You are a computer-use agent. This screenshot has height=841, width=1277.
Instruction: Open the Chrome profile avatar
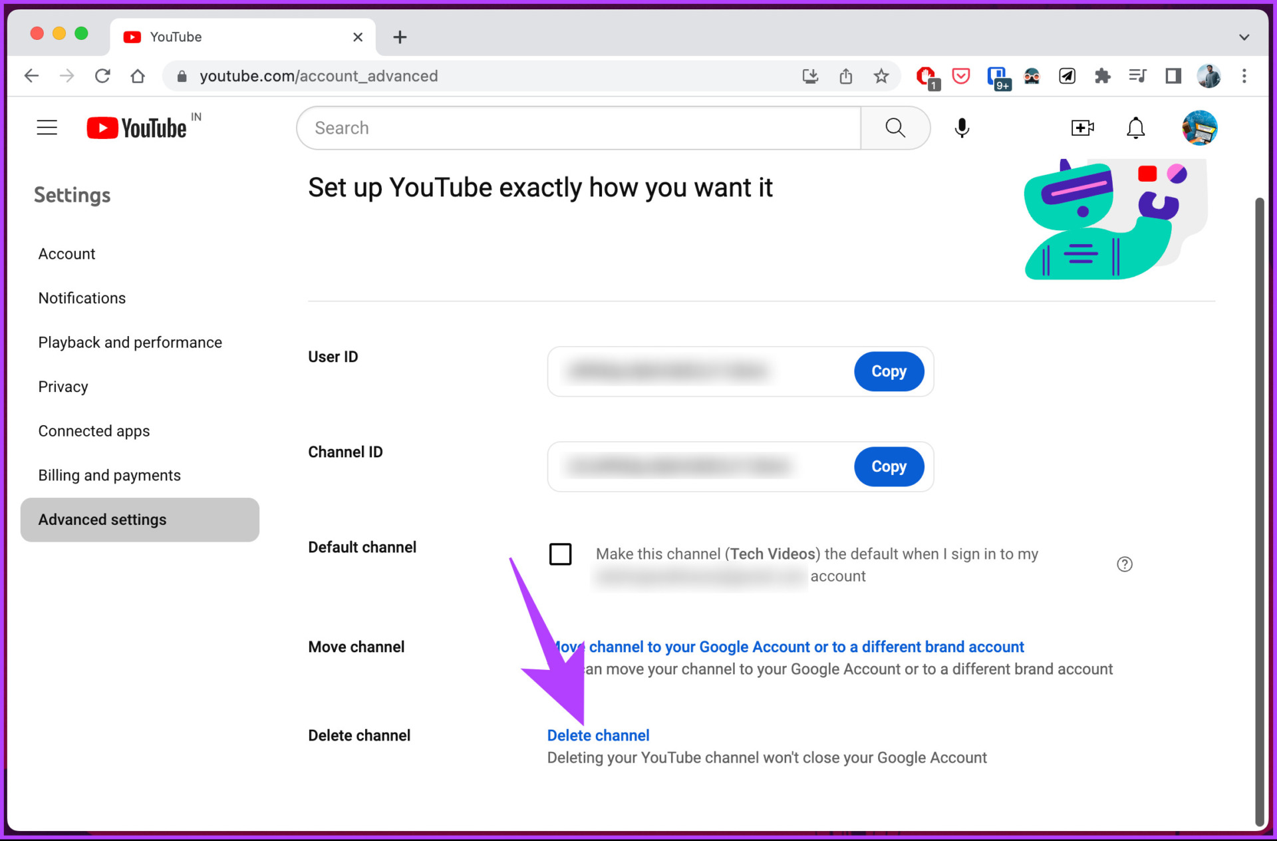click(x=1208, y=76)
